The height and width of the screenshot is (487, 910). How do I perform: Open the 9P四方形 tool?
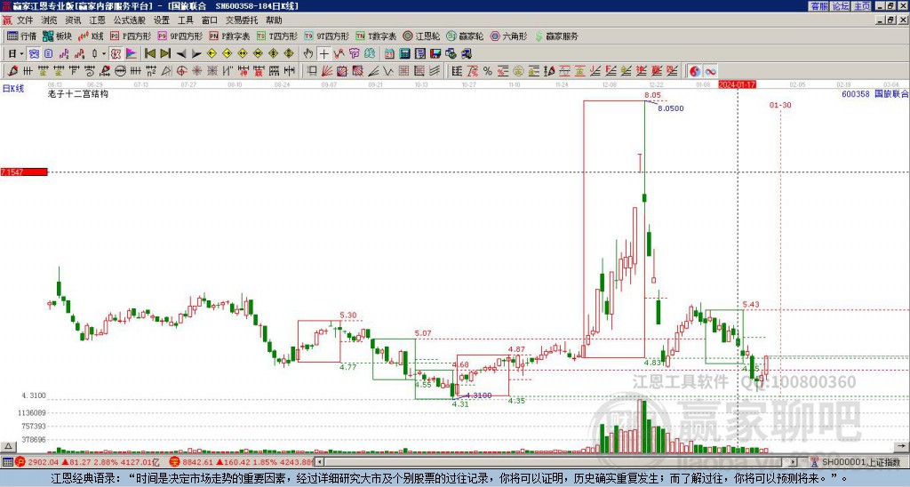[x=180, y=36]
